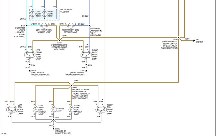The width and height of the screenshot is (216, 136).
Task: Click the LEFT FRONT PARK/TURN LAMP label
Action: pyautogui.click(x=39, y=55)
